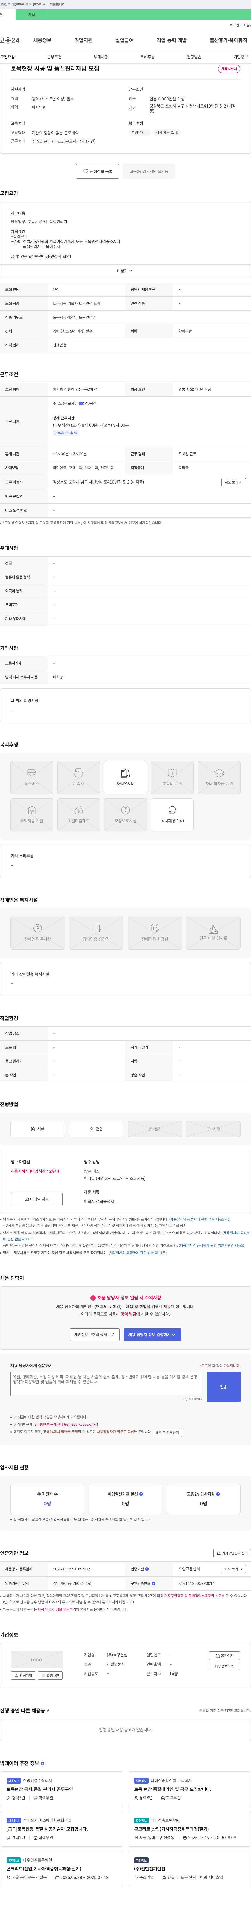Click the 매일로 질문하기 button
Screen dimensions: 251x1910
pos(167,1432)
